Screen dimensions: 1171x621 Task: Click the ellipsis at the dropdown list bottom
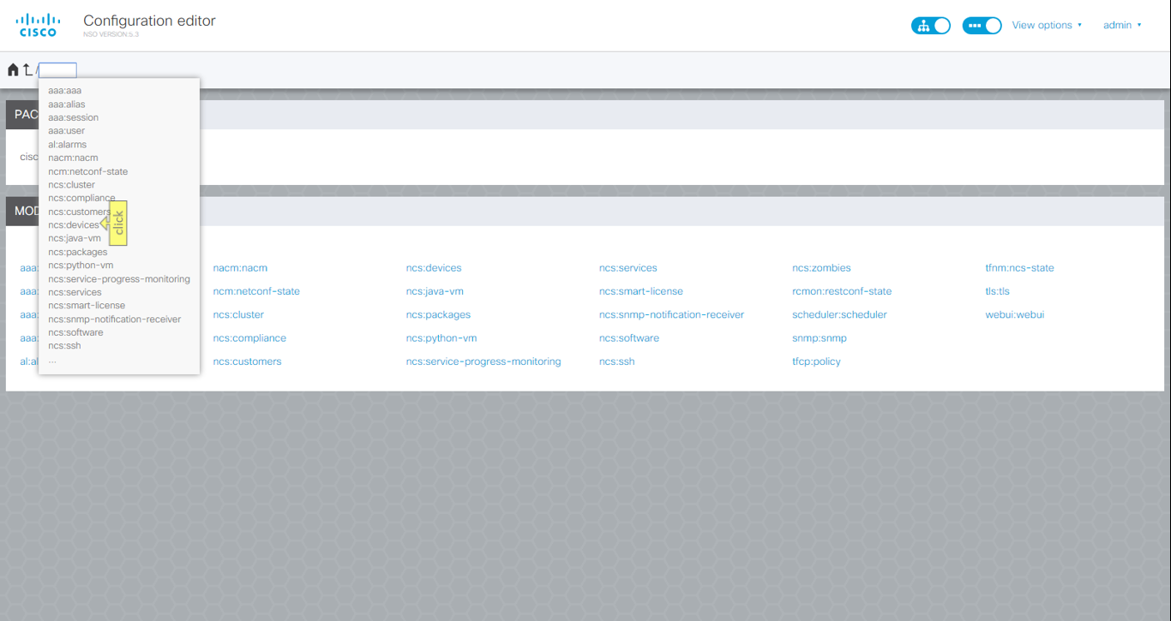pyautogui.click(x=52, y=361)
